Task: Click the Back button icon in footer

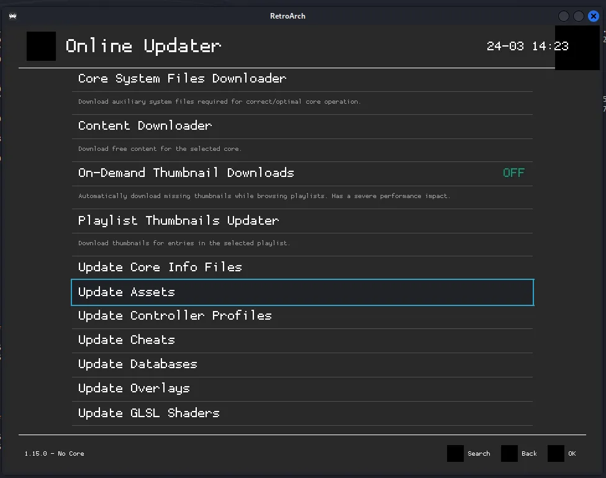Action: click(509, 454)
